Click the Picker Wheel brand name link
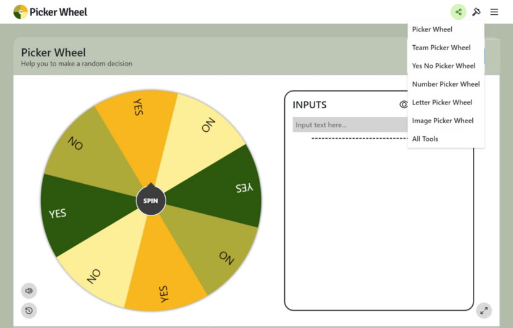This screenshot has height=328, width=513. pyautogui.click(x=58, y=12)
